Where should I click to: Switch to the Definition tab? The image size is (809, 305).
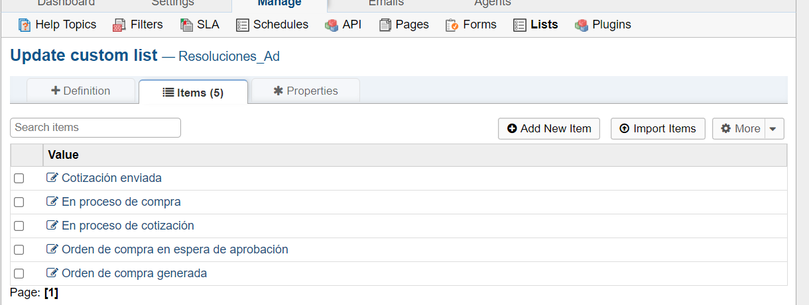point(81,91)
